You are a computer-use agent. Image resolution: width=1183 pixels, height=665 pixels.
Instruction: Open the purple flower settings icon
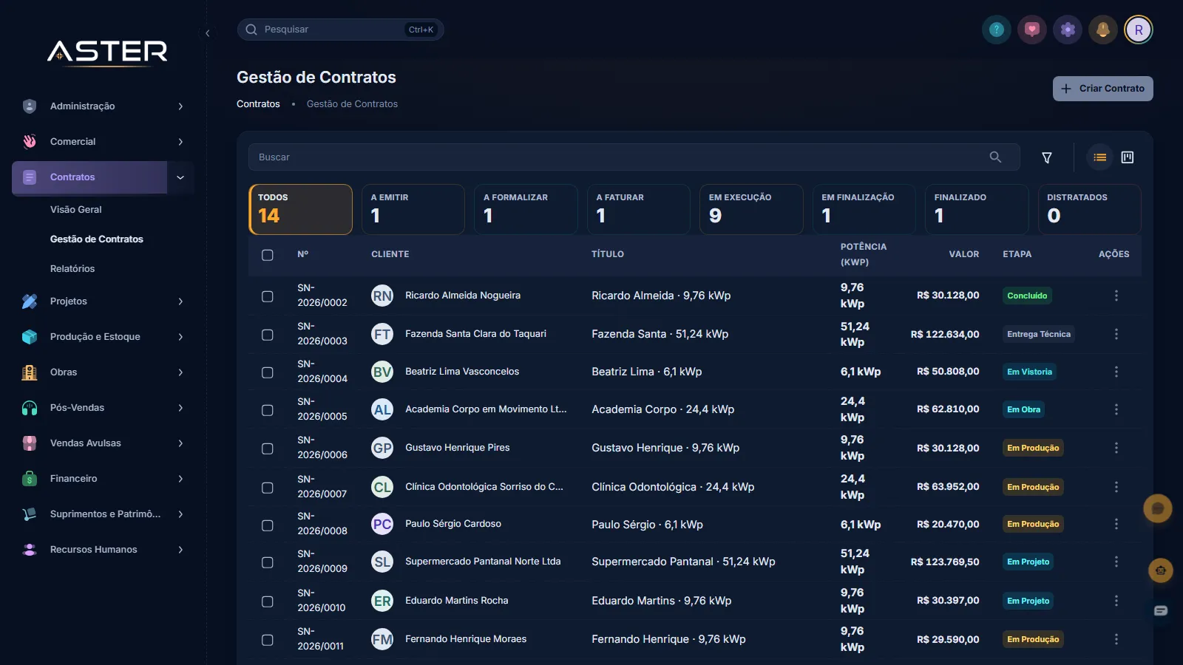point(1068,30)
